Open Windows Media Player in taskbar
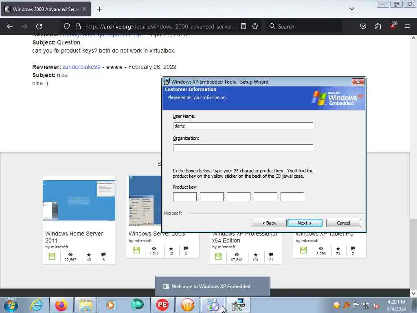Screen dimensions: 417x313 pyautogui.click(x=111, y=305)
